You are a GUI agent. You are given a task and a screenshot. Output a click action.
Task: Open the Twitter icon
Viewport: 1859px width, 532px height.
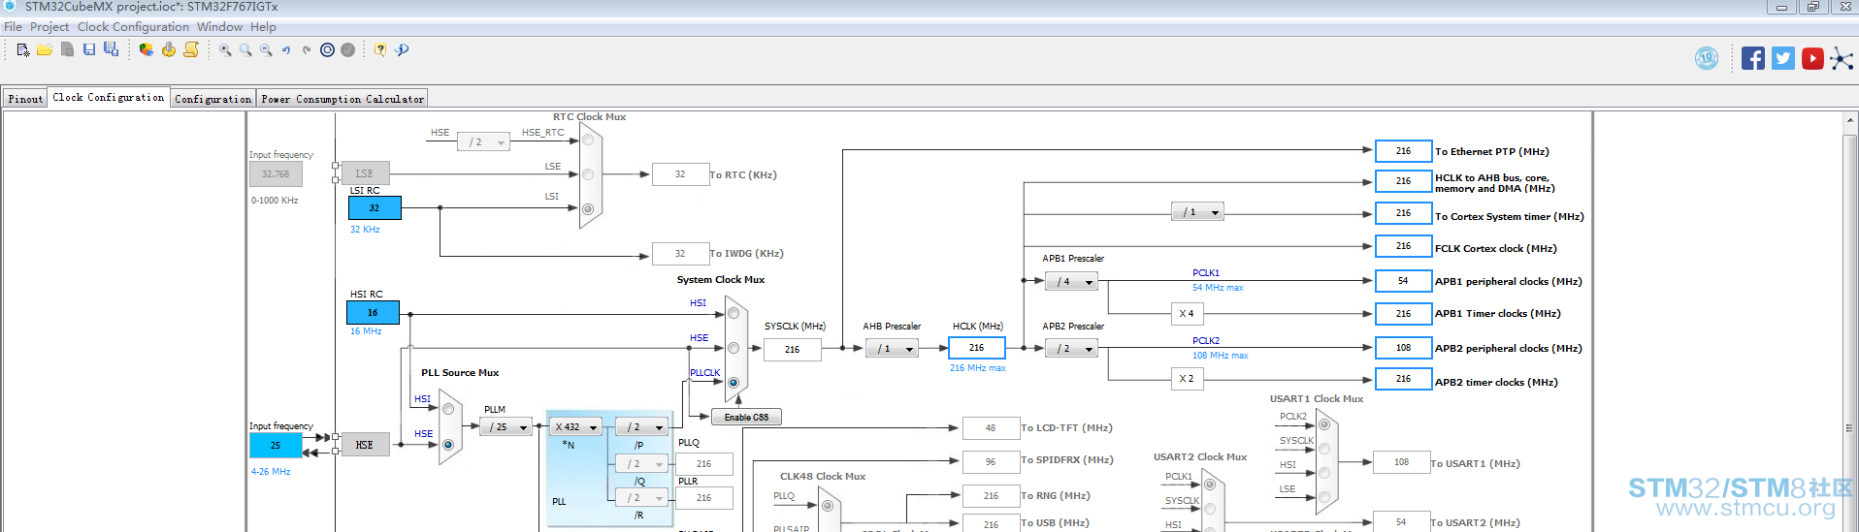point(1783,58)
